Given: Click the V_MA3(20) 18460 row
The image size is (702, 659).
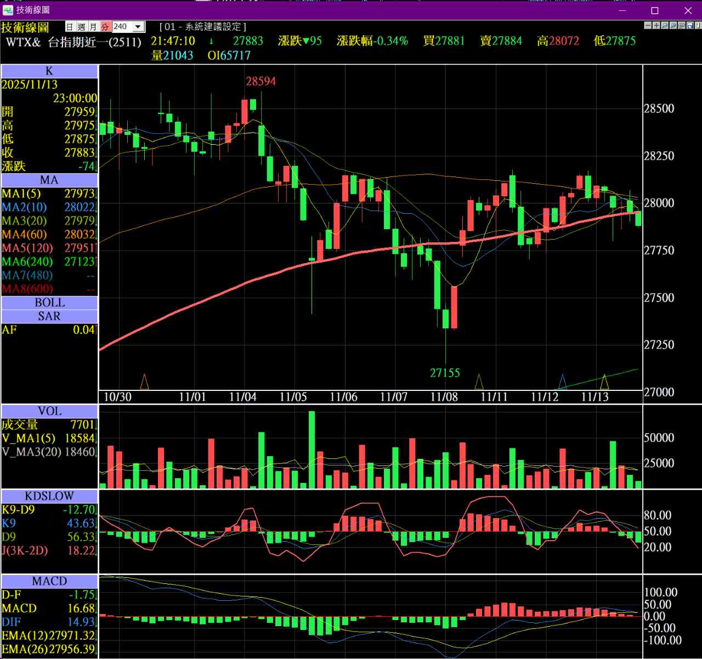Looking at the screenshot, I should (x=49, y=452).
